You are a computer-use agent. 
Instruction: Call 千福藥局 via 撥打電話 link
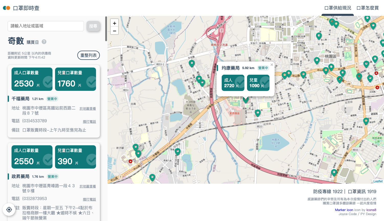(x=89, y=122)
